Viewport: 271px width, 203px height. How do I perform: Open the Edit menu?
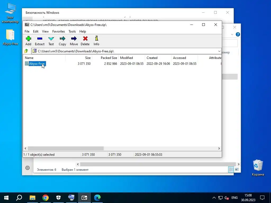(x=36, y=31)
